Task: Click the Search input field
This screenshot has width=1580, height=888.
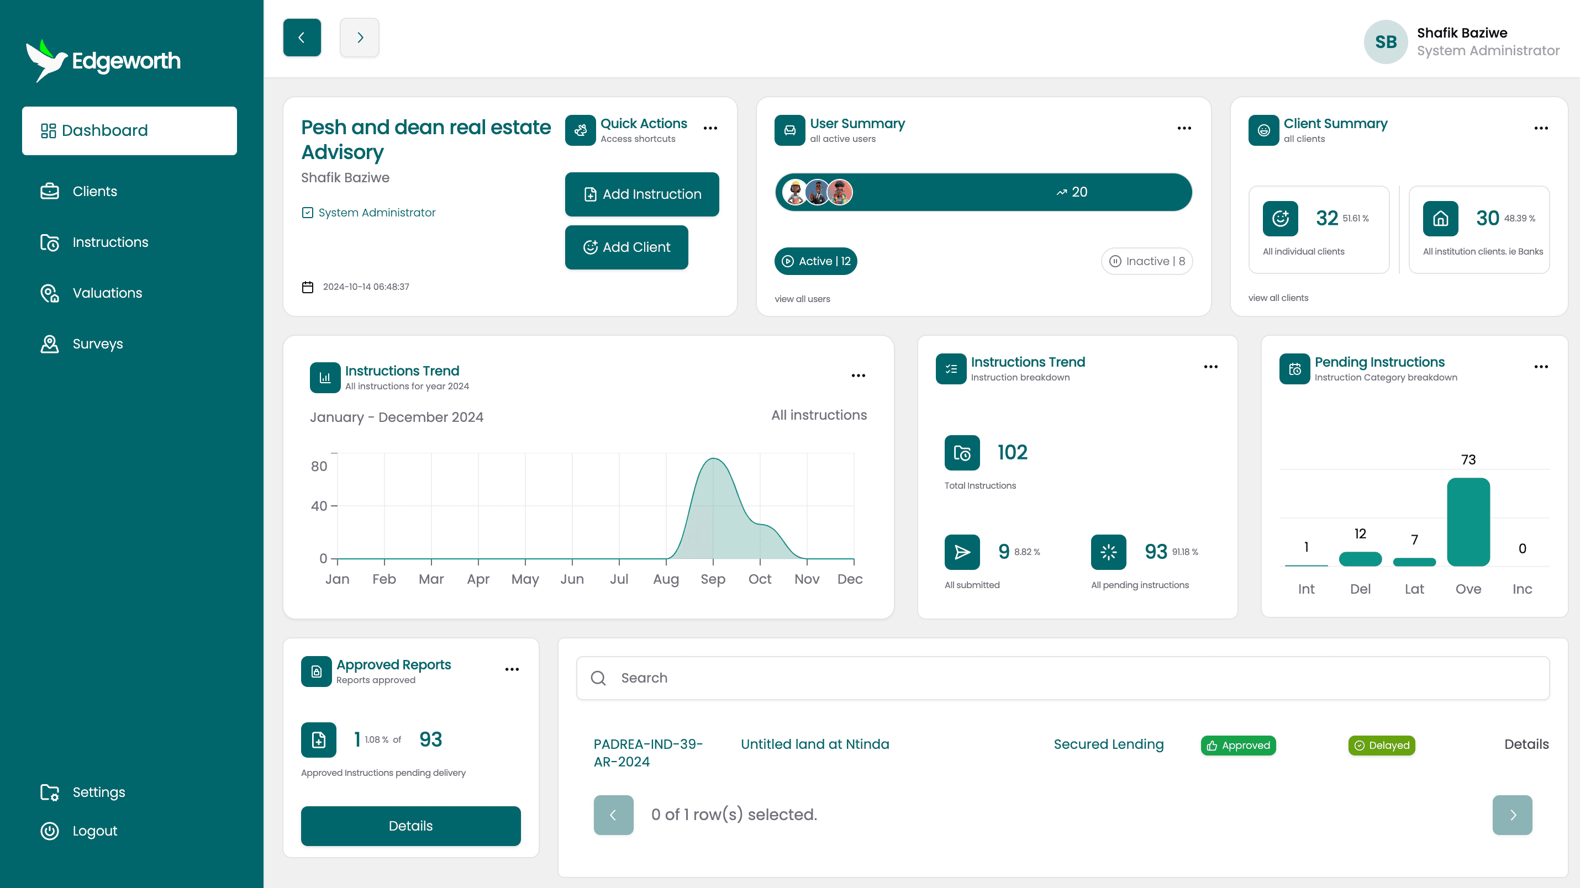Action: coord(1062,678)
